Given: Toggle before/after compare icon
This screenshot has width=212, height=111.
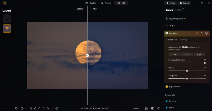Looking at the screenshot, I should 152,108.
